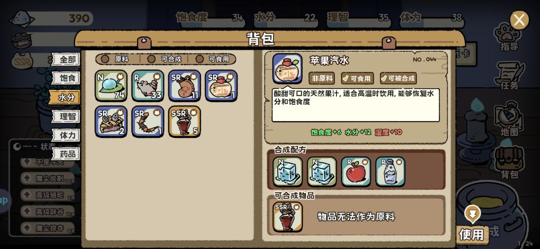This screenshot has height=249, width=540.
Task: Switch to the 理智 category tab
Action: coord(66,116)
